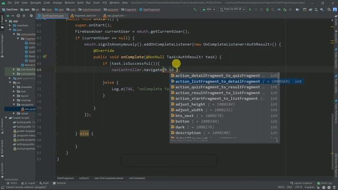Choose action_listFragment_to_detailFragment suggestion
The image size is (338, 190).
tap(237, 81)
